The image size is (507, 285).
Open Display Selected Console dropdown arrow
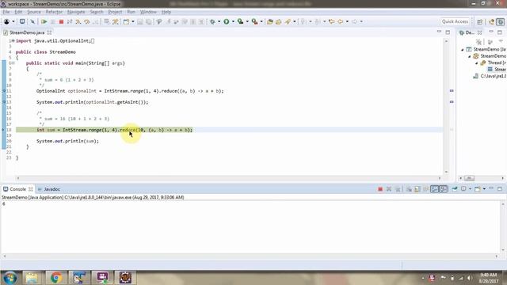pyautogui.click(x=470, y=189)
